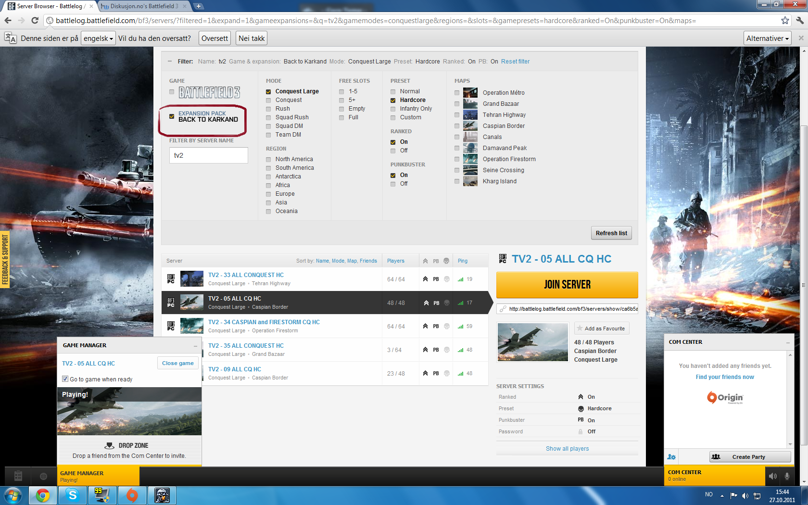Click Find your friends now link
The height and width of the screenshot is (505, 808).
click(x=725, y=377)
